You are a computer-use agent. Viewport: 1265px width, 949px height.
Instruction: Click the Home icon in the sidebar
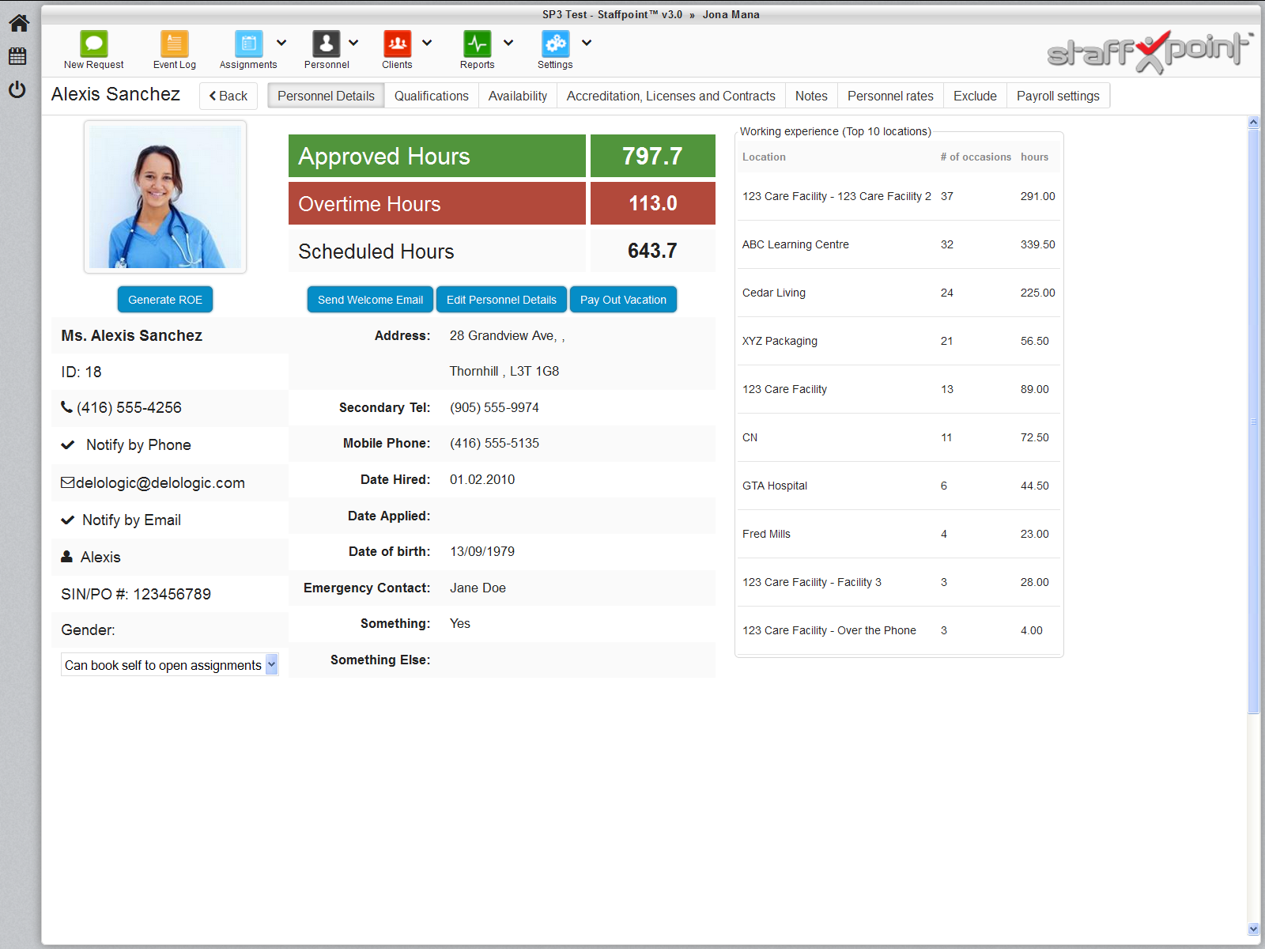[x=17, y=23]
